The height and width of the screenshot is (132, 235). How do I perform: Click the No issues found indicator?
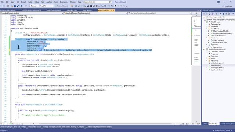click(x=17, y=124)
